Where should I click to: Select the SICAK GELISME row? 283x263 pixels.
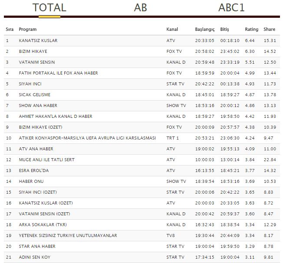point(35,95)
